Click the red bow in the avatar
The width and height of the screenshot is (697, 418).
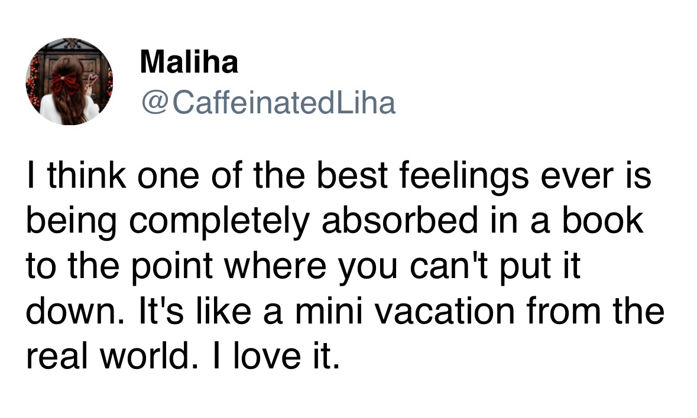[x=64, y=83]
